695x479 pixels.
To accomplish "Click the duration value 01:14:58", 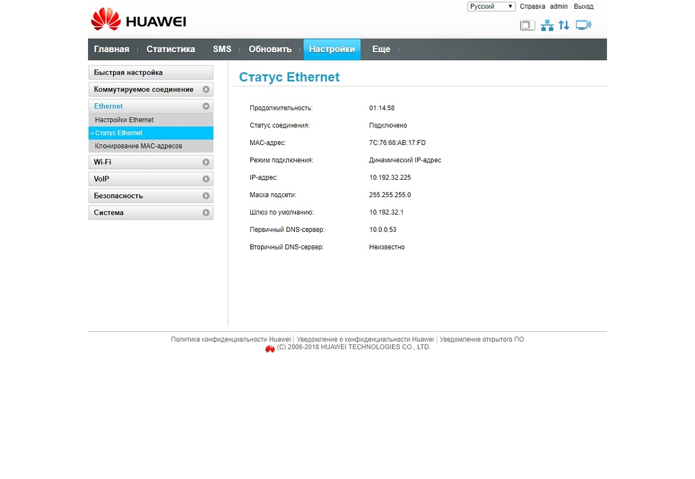I will (x=382, y=108).
